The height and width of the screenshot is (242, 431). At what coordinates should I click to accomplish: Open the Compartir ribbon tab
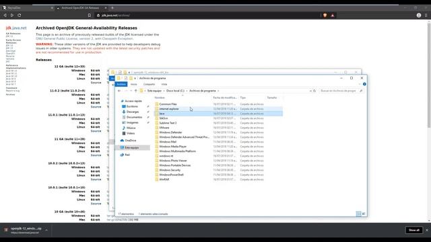(149, 84)
